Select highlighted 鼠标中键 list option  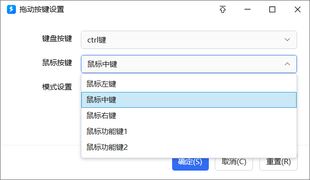[189, 100]
